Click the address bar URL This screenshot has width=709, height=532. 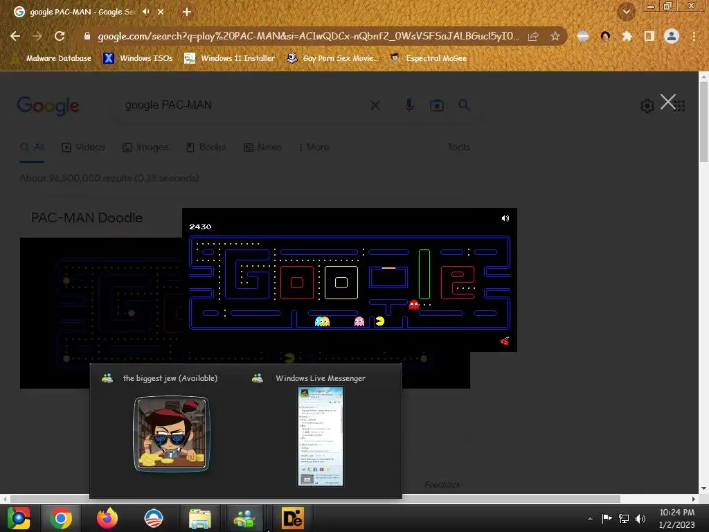coord(308,36)
